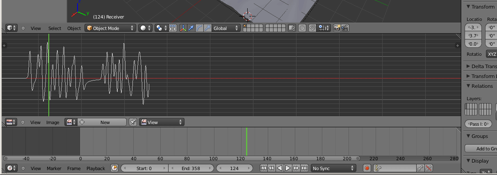Open the Image editor's View menu
The image size is (497, 175).
[x=36, y=122]
